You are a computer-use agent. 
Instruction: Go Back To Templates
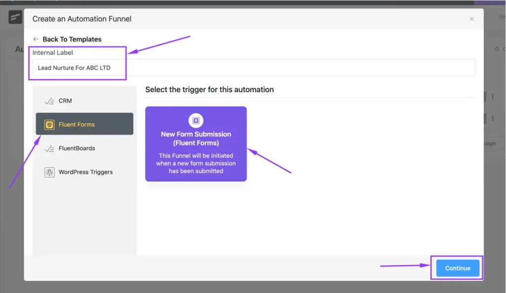pyautogui.click(x=72, y=39)
